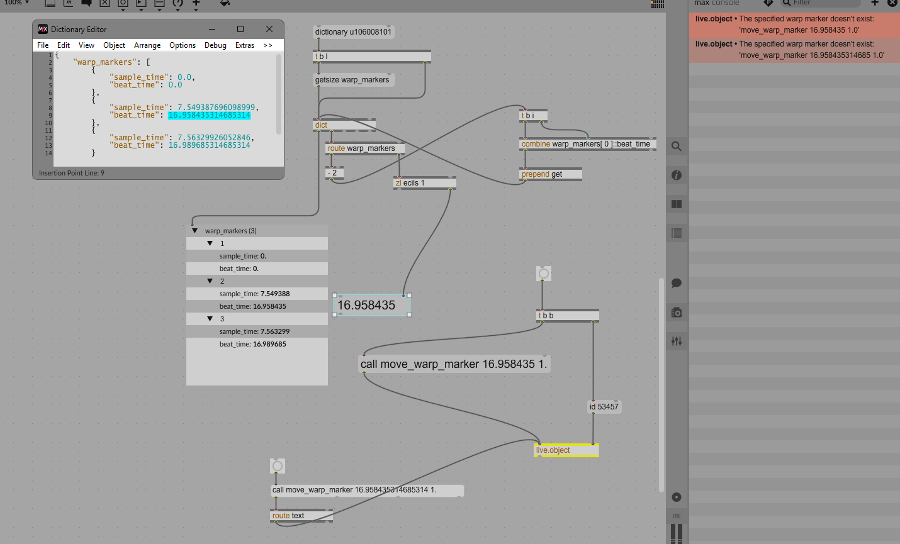
Task: Clear the max console with X icon
Action: pos(892,3)
